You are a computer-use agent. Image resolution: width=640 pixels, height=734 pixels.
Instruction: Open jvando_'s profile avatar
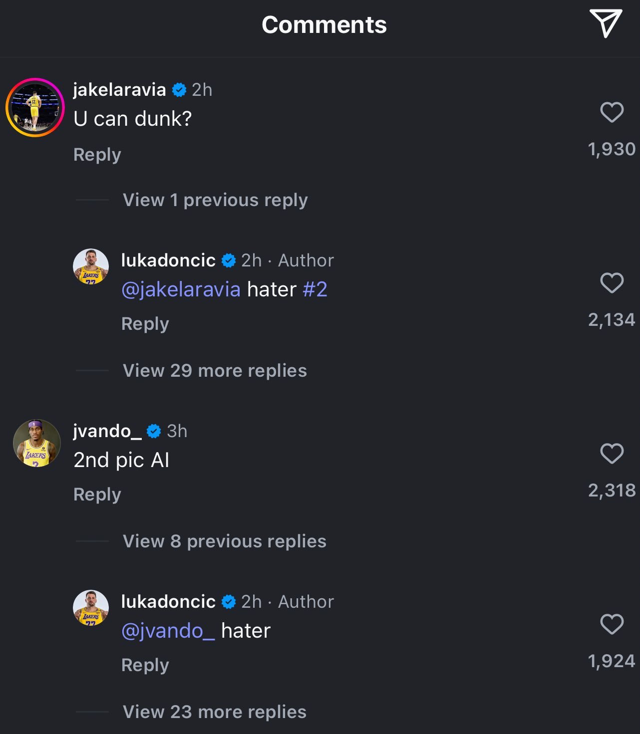click(36, 443)
